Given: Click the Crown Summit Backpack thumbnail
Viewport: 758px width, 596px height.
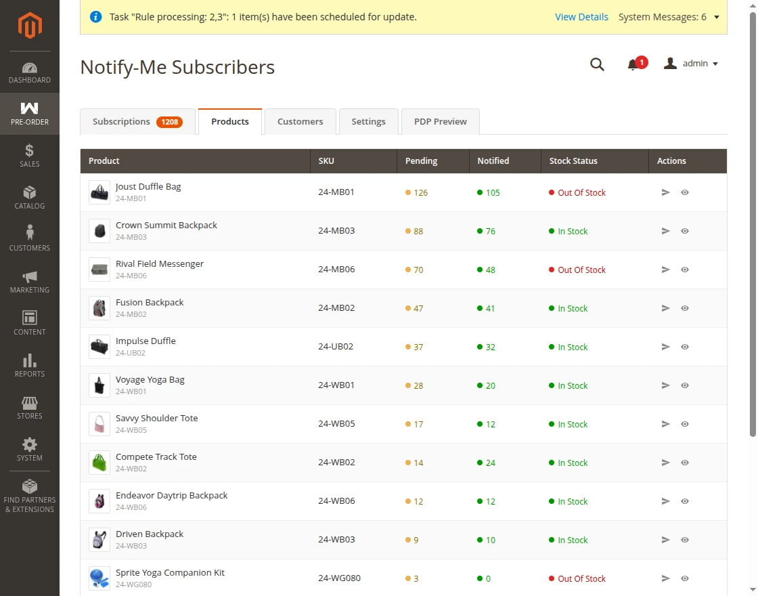Looking at the screenshot, I should pos(99,231).
